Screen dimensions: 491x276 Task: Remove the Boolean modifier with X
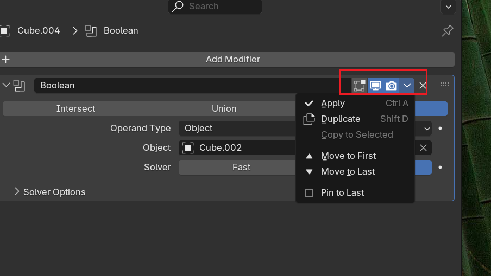click(423, 85)
